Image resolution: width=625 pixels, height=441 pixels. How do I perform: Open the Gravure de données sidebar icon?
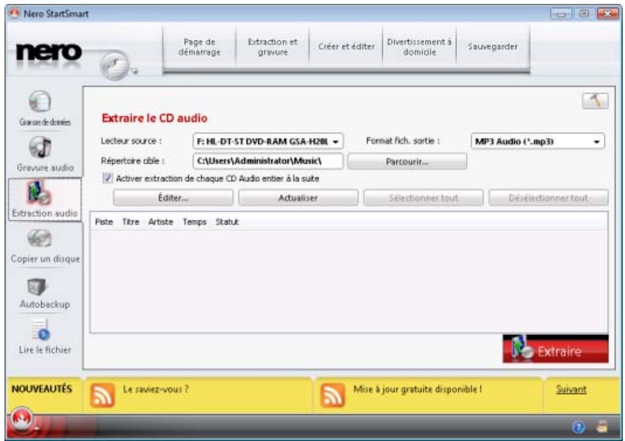[40, 101]
